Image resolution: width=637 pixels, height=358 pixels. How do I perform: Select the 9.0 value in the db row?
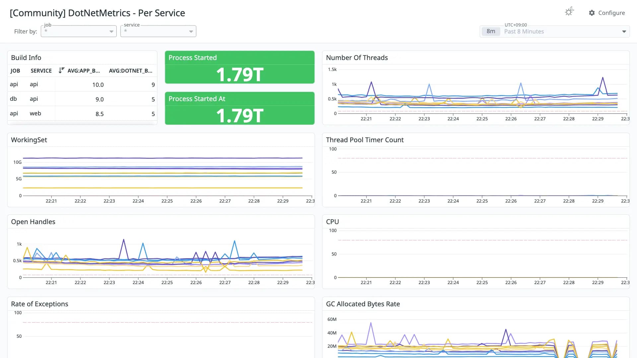100,99
